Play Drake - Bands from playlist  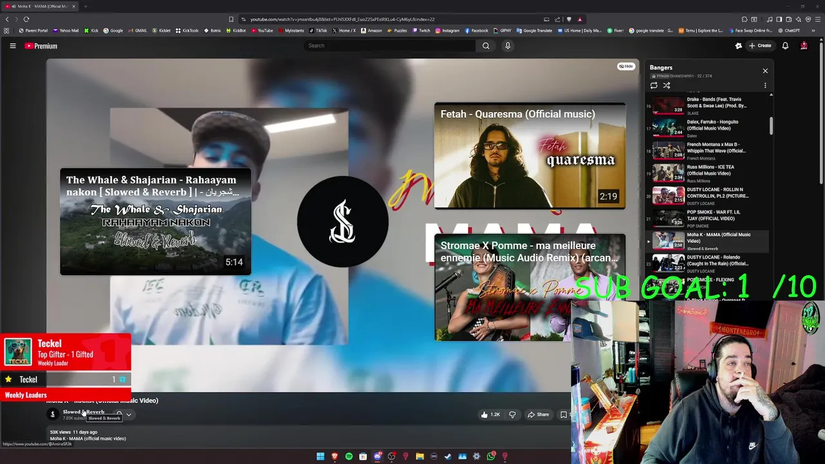pyautogui.click(x=707, y=106)
